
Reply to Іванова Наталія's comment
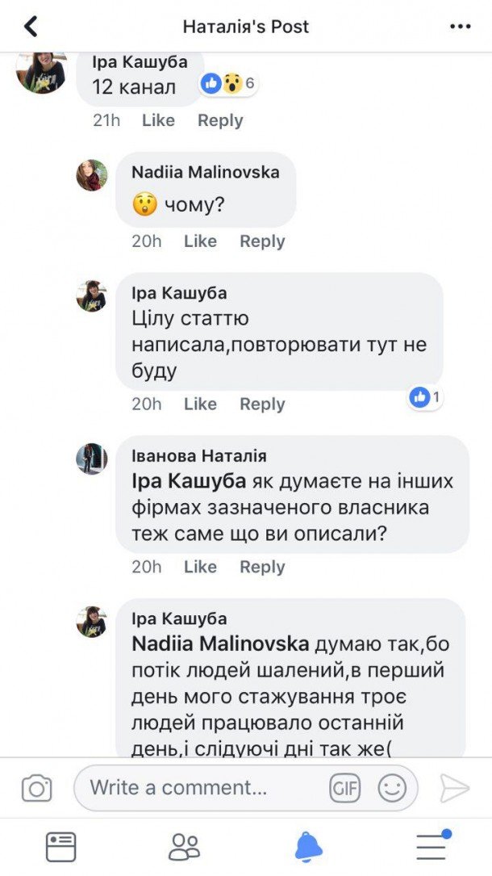coord(262,567)
